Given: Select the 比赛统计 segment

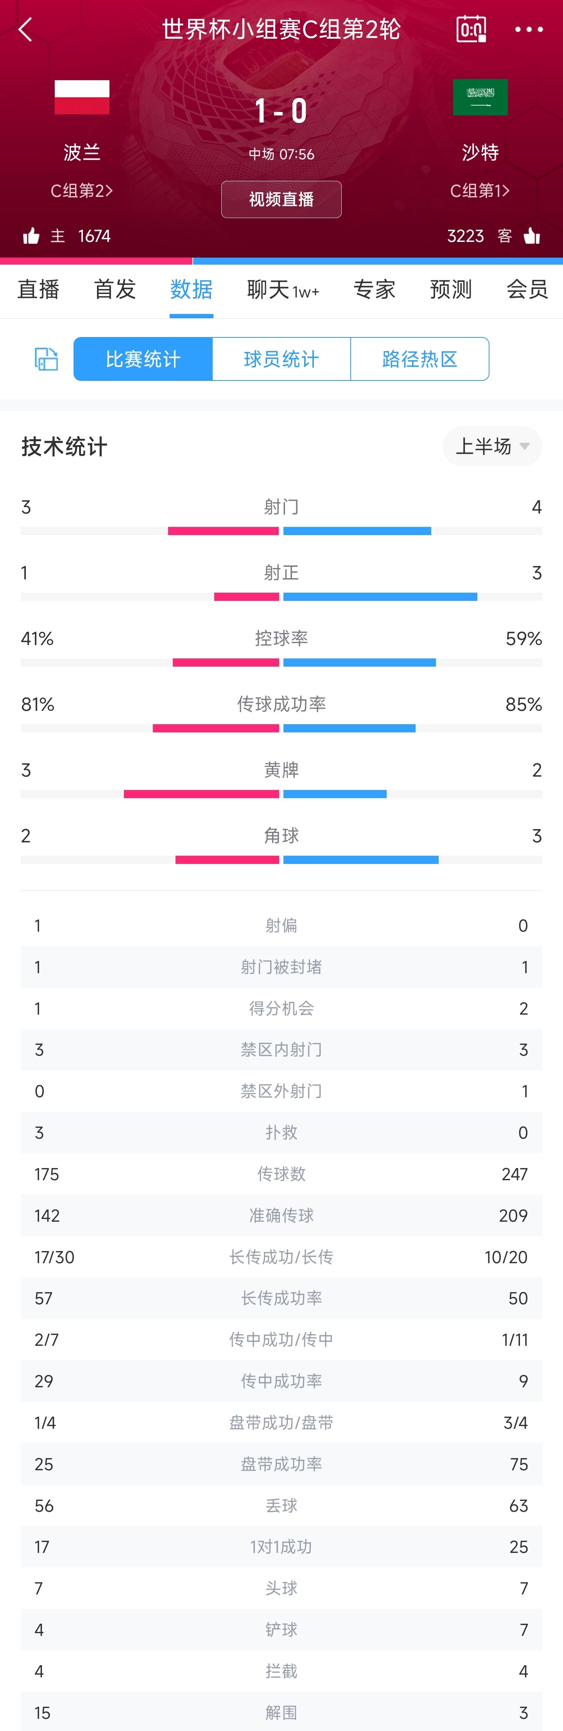Looking at the screenshot, I should point(143,359).
